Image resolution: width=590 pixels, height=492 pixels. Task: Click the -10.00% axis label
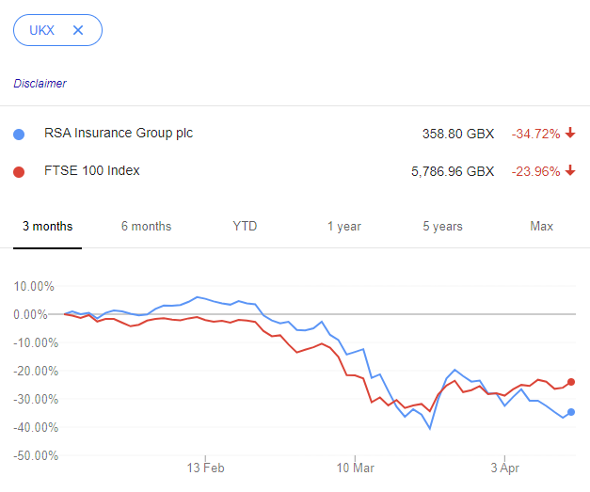(36, 342)
